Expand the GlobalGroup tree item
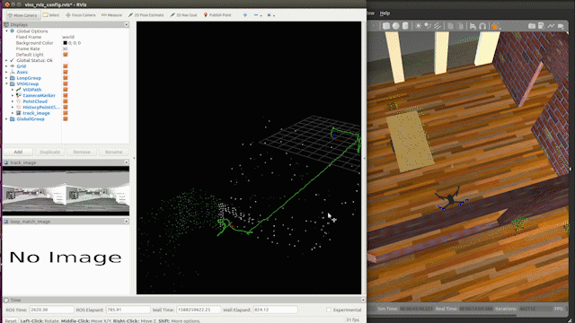The height and width of the screenshot is (323, 575). click(x=6, y=119)
